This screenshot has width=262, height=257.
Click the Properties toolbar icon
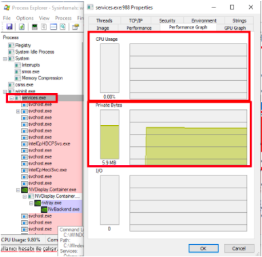75,27
